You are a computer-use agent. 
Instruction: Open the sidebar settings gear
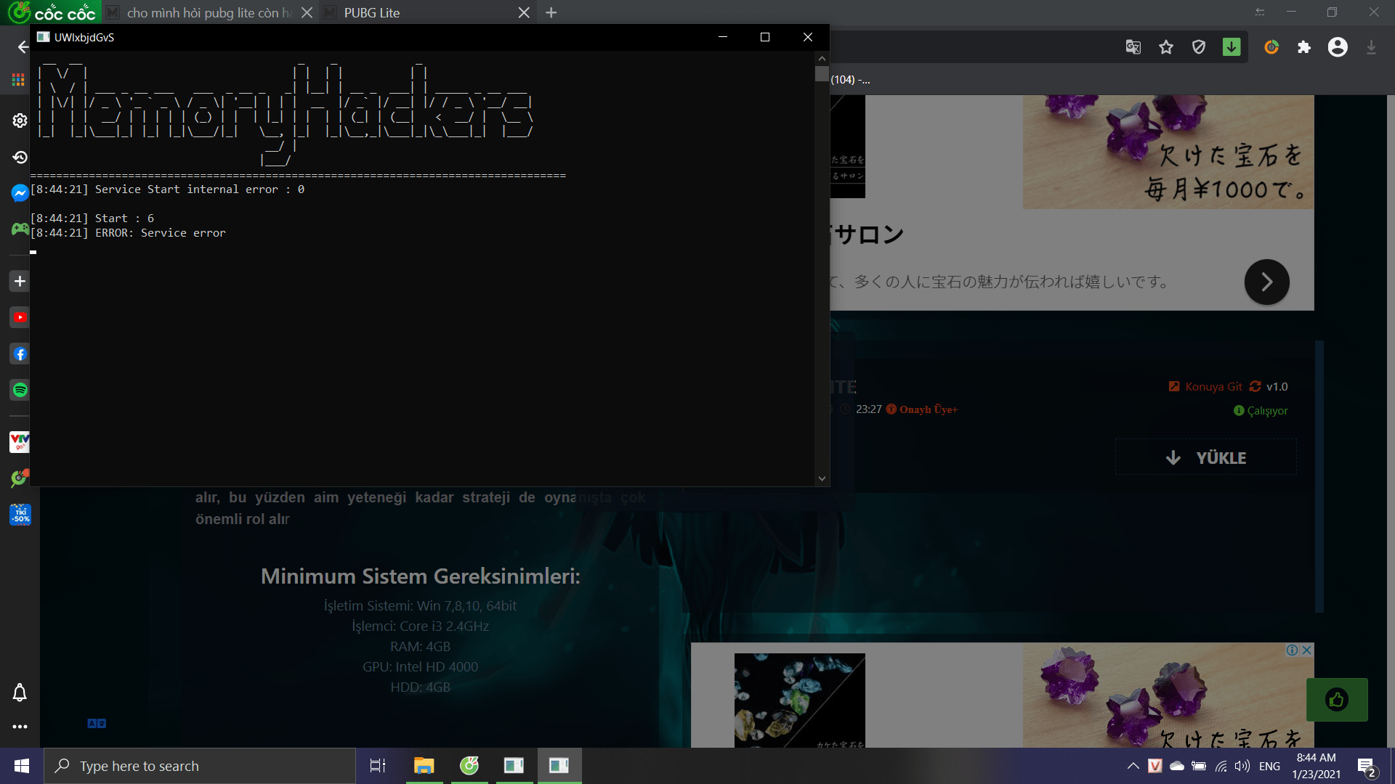coord(20,121)
